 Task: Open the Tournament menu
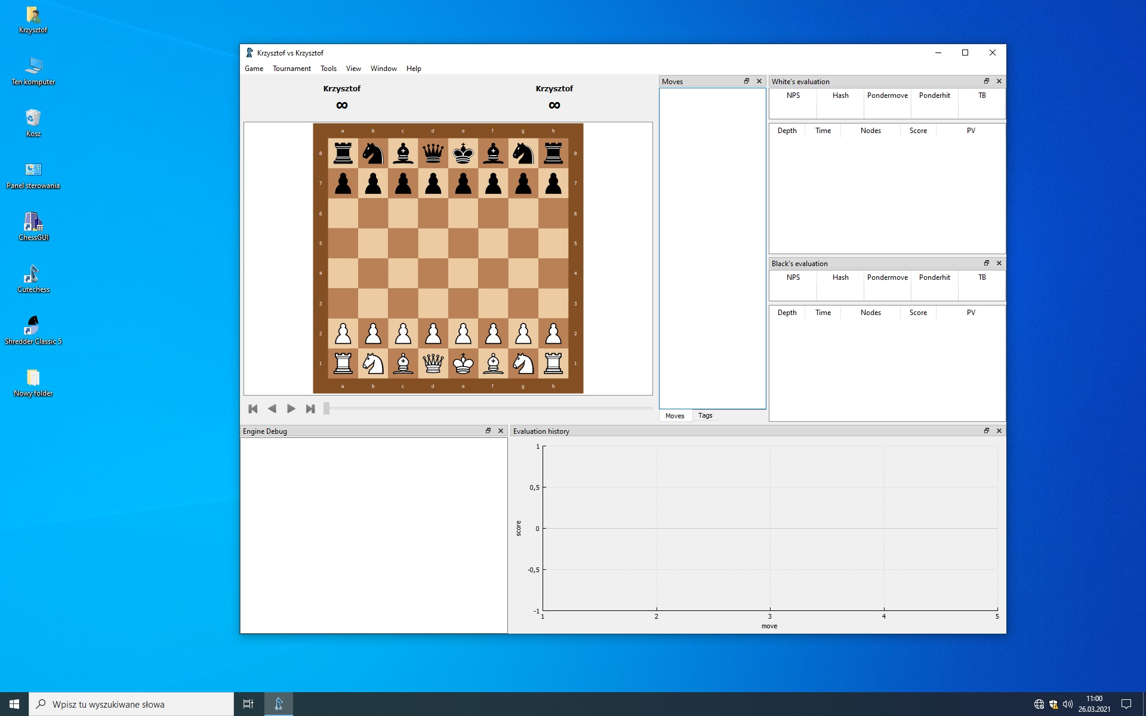pyautogui.click(x=291, y=69)
